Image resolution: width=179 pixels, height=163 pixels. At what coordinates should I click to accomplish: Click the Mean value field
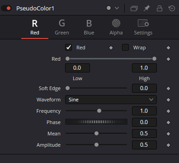click(x=144, y=134)
